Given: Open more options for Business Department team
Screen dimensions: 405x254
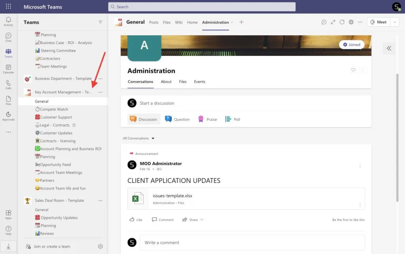Looking at the screenshot, I should point(100,79).
